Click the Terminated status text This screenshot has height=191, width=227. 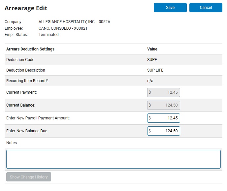tap(49, 35)
